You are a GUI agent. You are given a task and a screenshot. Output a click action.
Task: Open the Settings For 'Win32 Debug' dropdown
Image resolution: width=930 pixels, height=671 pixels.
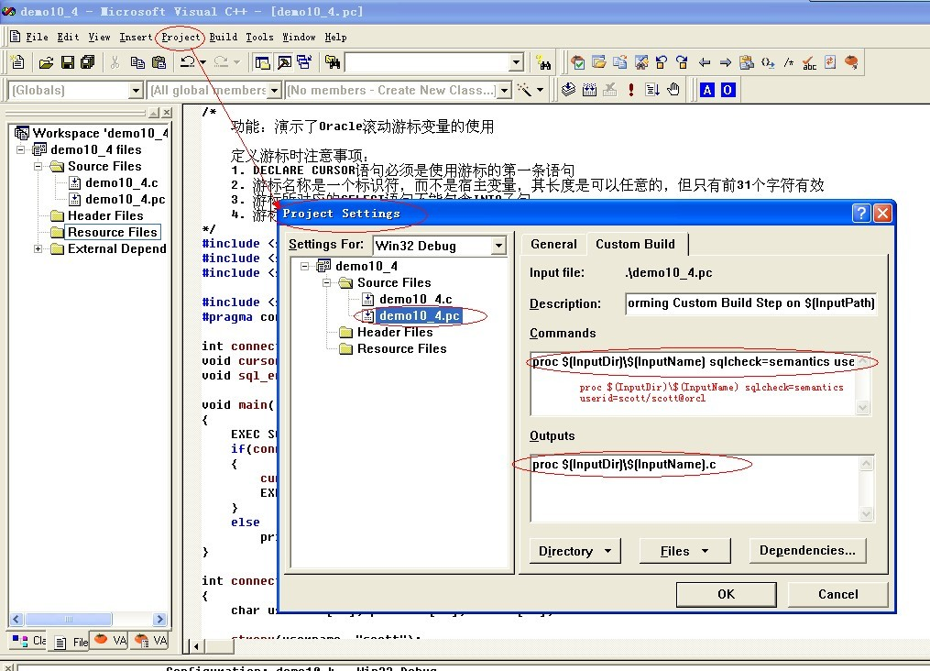(498, 246)
